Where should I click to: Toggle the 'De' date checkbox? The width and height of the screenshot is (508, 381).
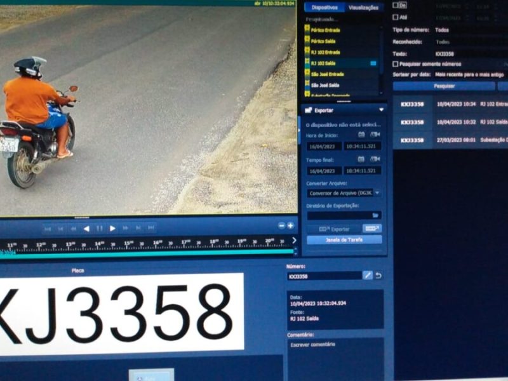[x=396, y=5]
